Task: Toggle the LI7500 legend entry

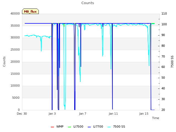Action: coord(76,127)
